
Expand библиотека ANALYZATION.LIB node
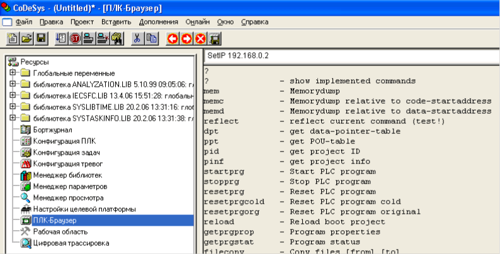pos(13,84)
